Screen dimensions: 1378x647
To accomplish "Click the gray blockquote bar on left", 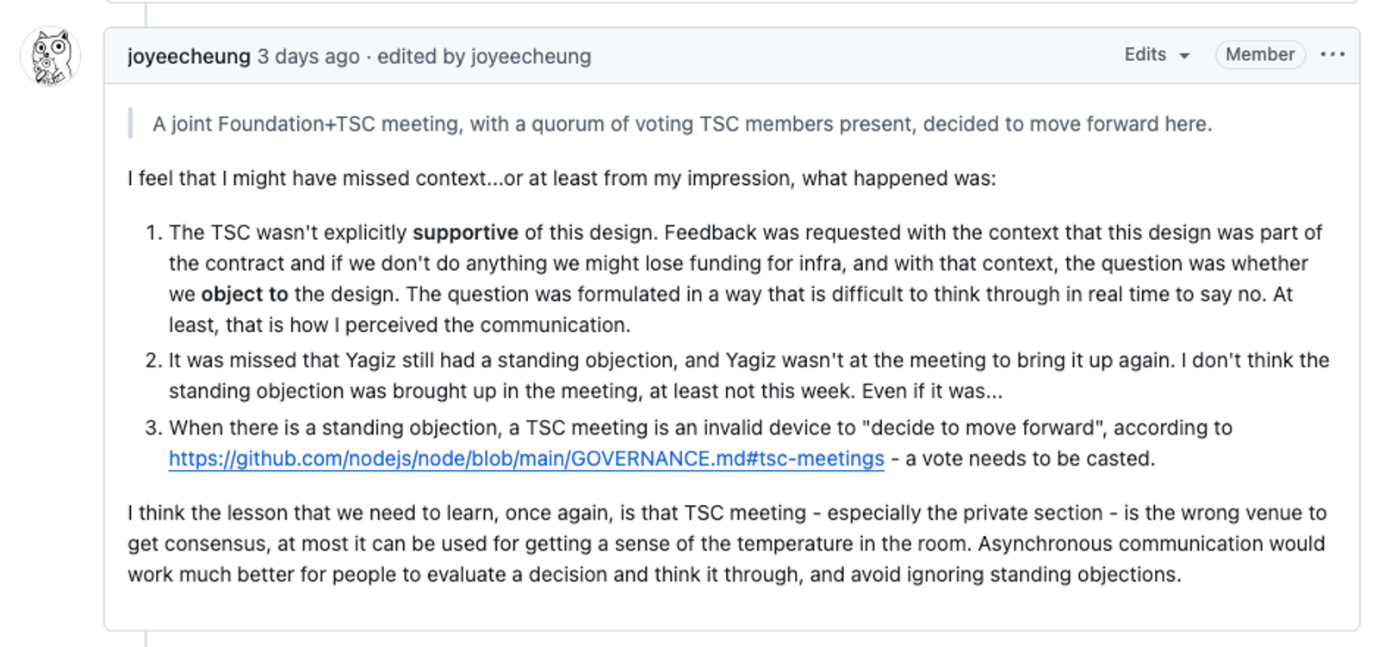I will click(x=131, y=124).
